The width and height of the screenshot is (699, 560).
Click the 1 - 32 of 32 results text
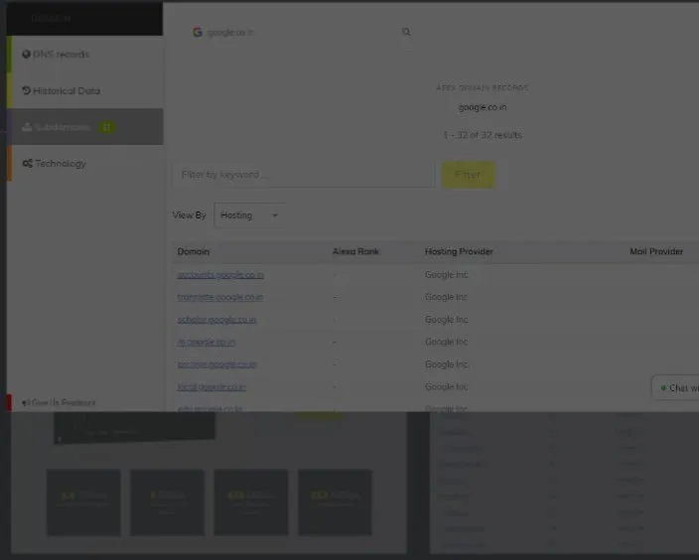(483, 135)
